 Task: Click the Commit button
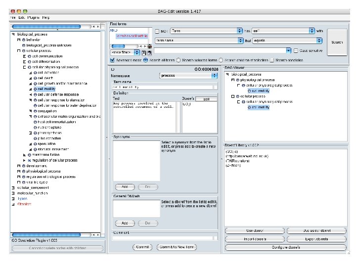pos(142,247)
